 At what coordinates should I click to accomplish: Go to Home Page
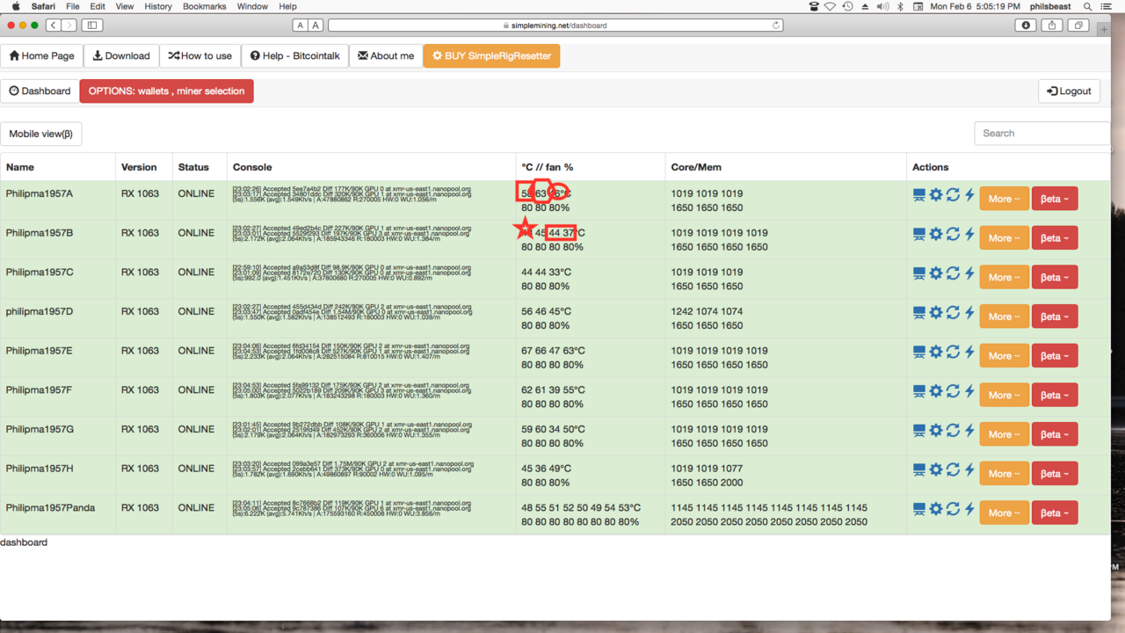[41, 55]
